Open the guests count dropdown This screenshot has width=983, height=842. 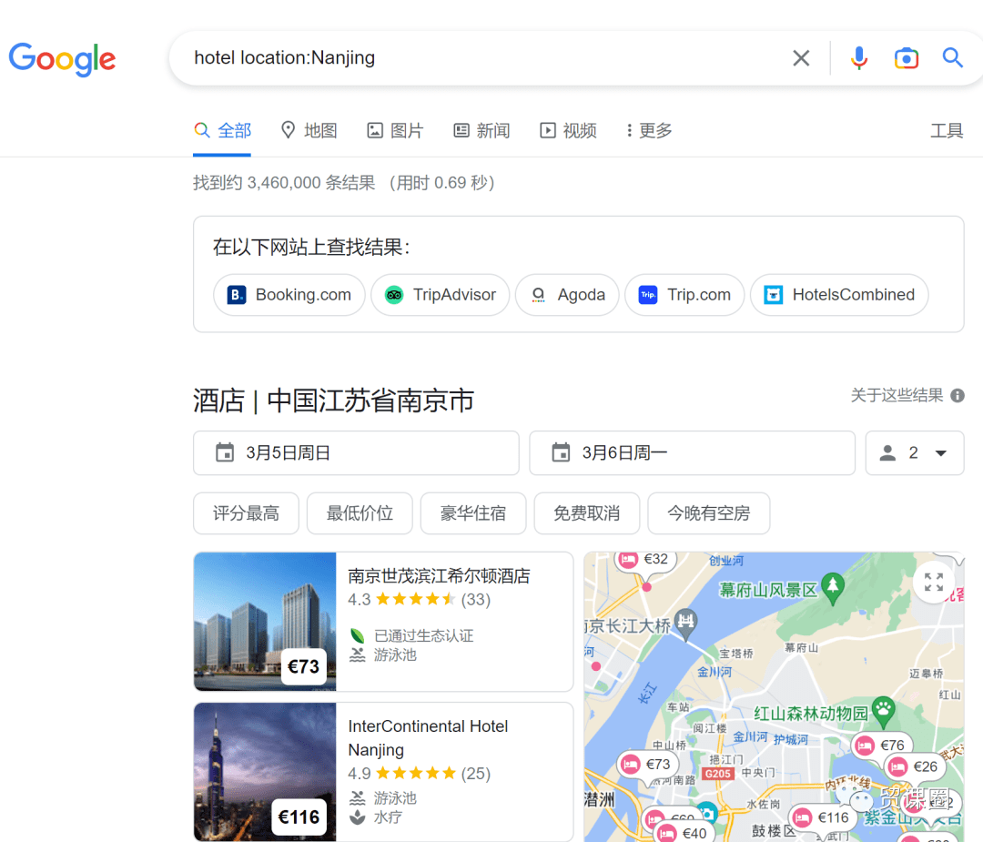(915, 452)
